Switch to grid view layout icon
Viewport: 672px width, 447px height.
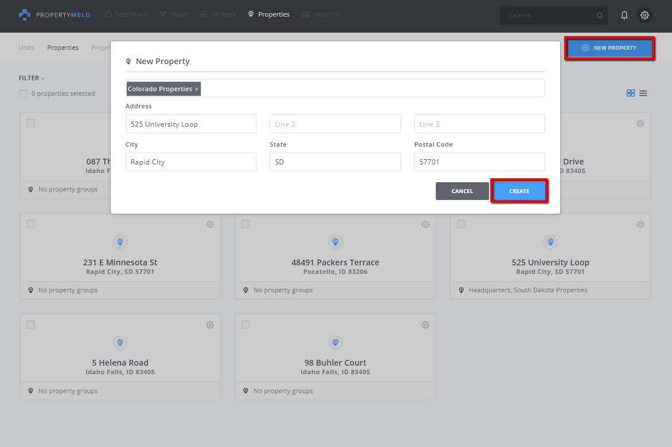[631, 93]
